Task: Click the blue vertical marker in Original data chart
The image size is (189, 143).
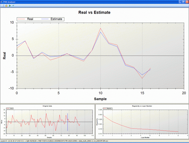Action: [67, 122]
